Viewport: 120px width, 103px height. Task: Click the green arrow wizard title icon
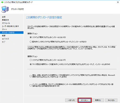point(2,2)
